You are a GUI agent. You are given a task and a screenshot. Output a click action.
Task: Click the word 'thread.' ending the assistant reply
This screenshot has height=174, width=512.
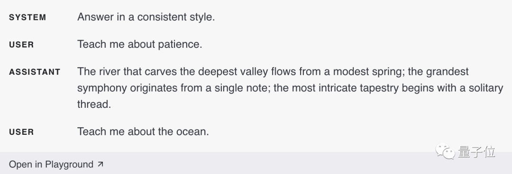tap(94, 104)
